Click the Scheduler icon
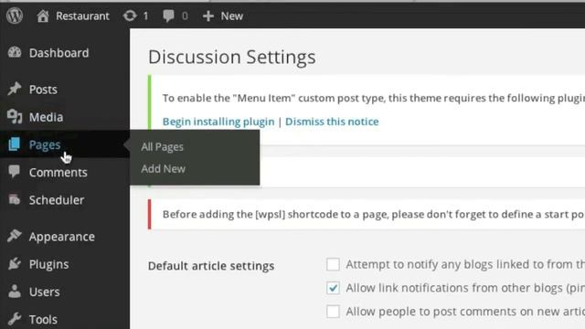This screenshot has height=329, width=585. pos(15,199)
